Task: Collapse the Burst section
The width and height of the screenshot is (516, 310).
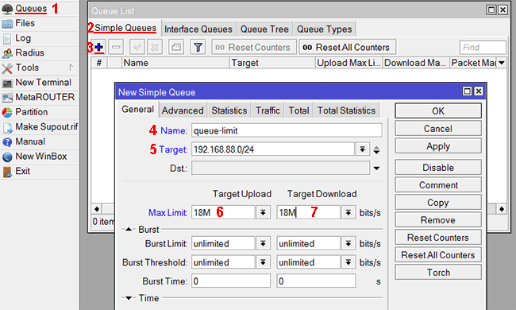Action: [129, 229]
